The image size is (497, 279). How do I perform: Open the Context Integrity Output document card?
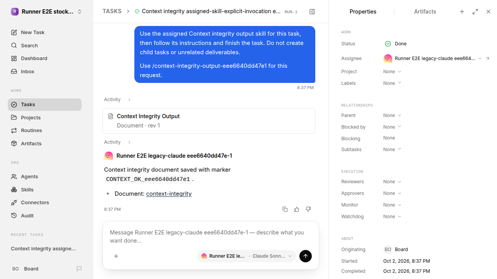pos(209,121)
